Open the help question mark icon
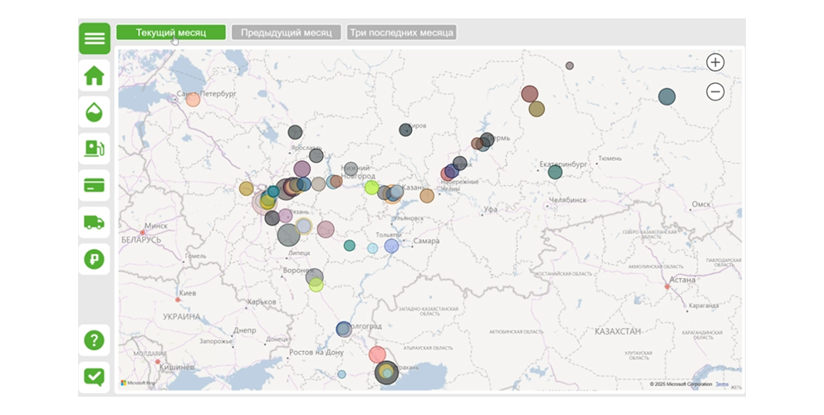The height and width of the screenshot is (415, 824). 95,339
